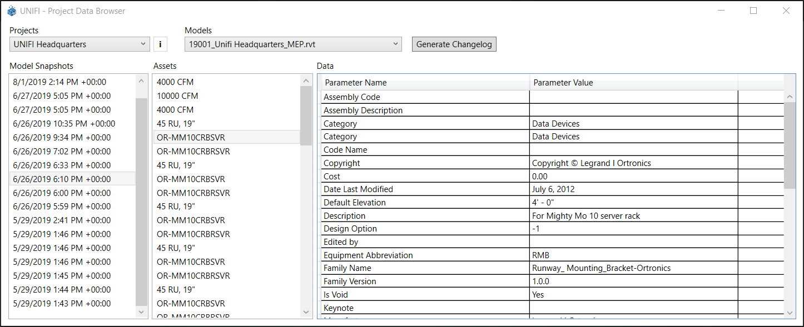The height and width of the screenshot is (327, 804).
Task: Select the first OR-MM10CRBRSVR asset
Action: [193, 152]
